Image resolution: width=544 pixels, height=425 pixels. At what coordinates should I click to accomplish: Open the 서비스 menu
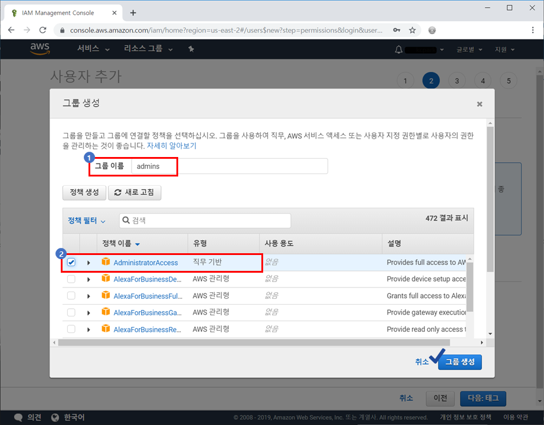point(93,49)
